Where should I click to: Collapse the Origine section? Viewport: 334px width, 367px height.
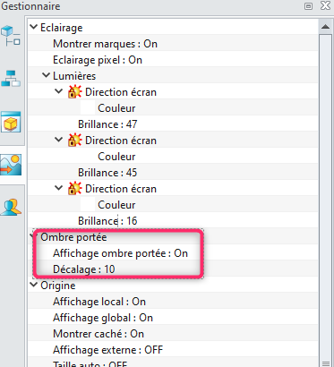click(x=34, y=285)
